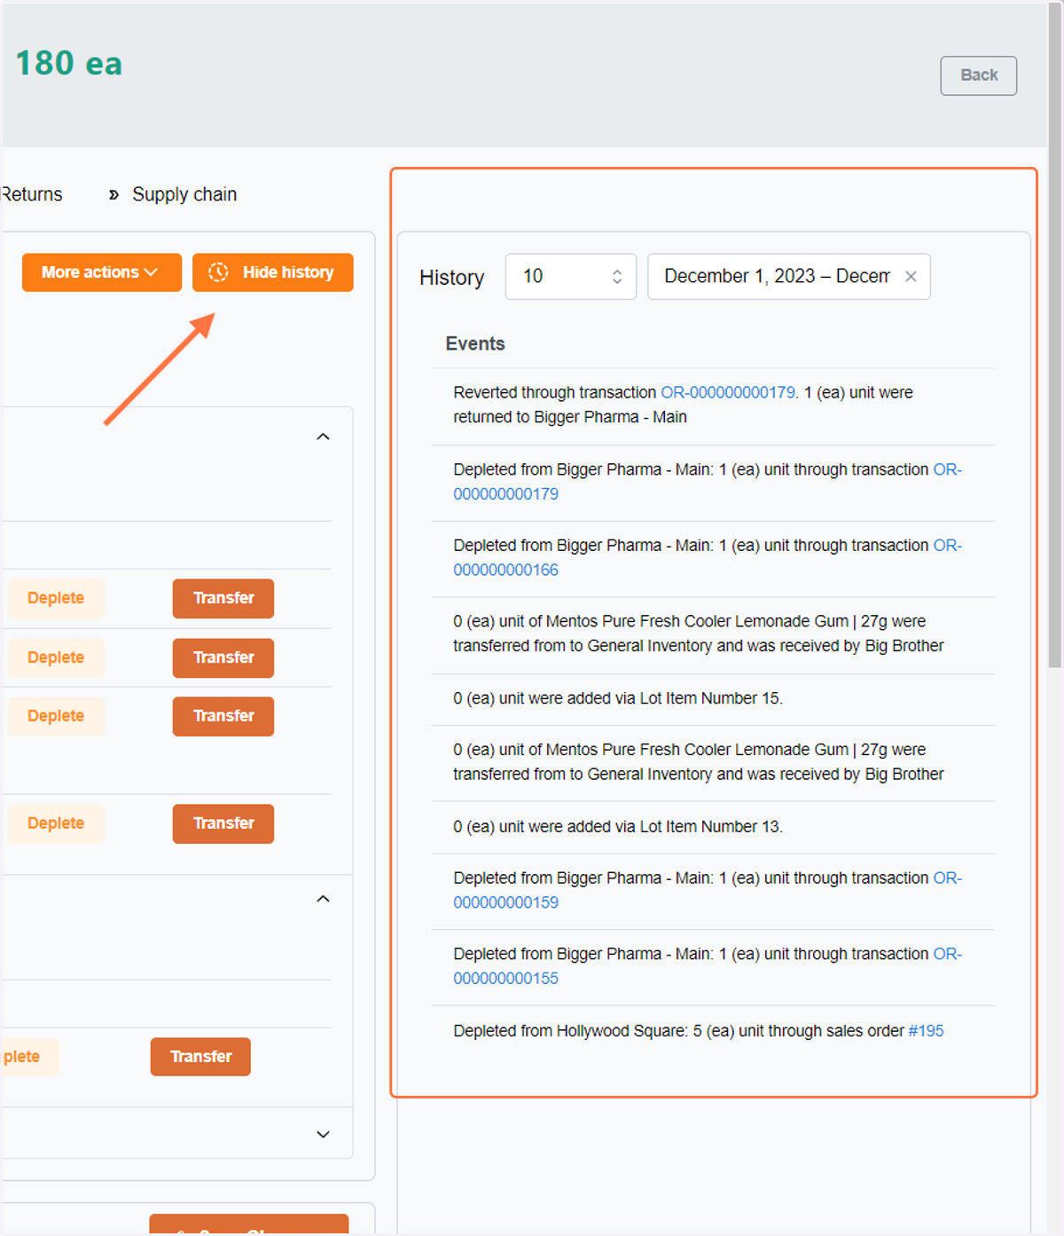The width and height of the screenshot is (1064, 1236).
Task: Click the third Transfer button
Action: [223, 717]
